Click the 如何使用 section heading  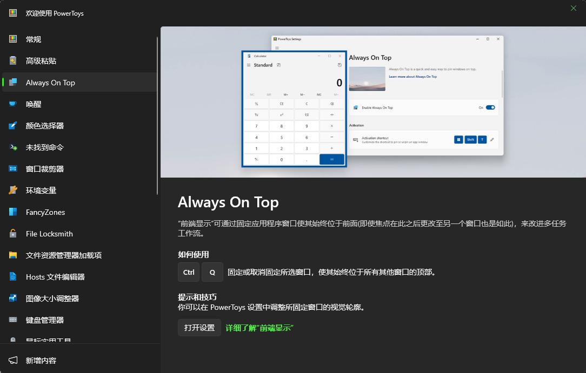coord(193,254)
